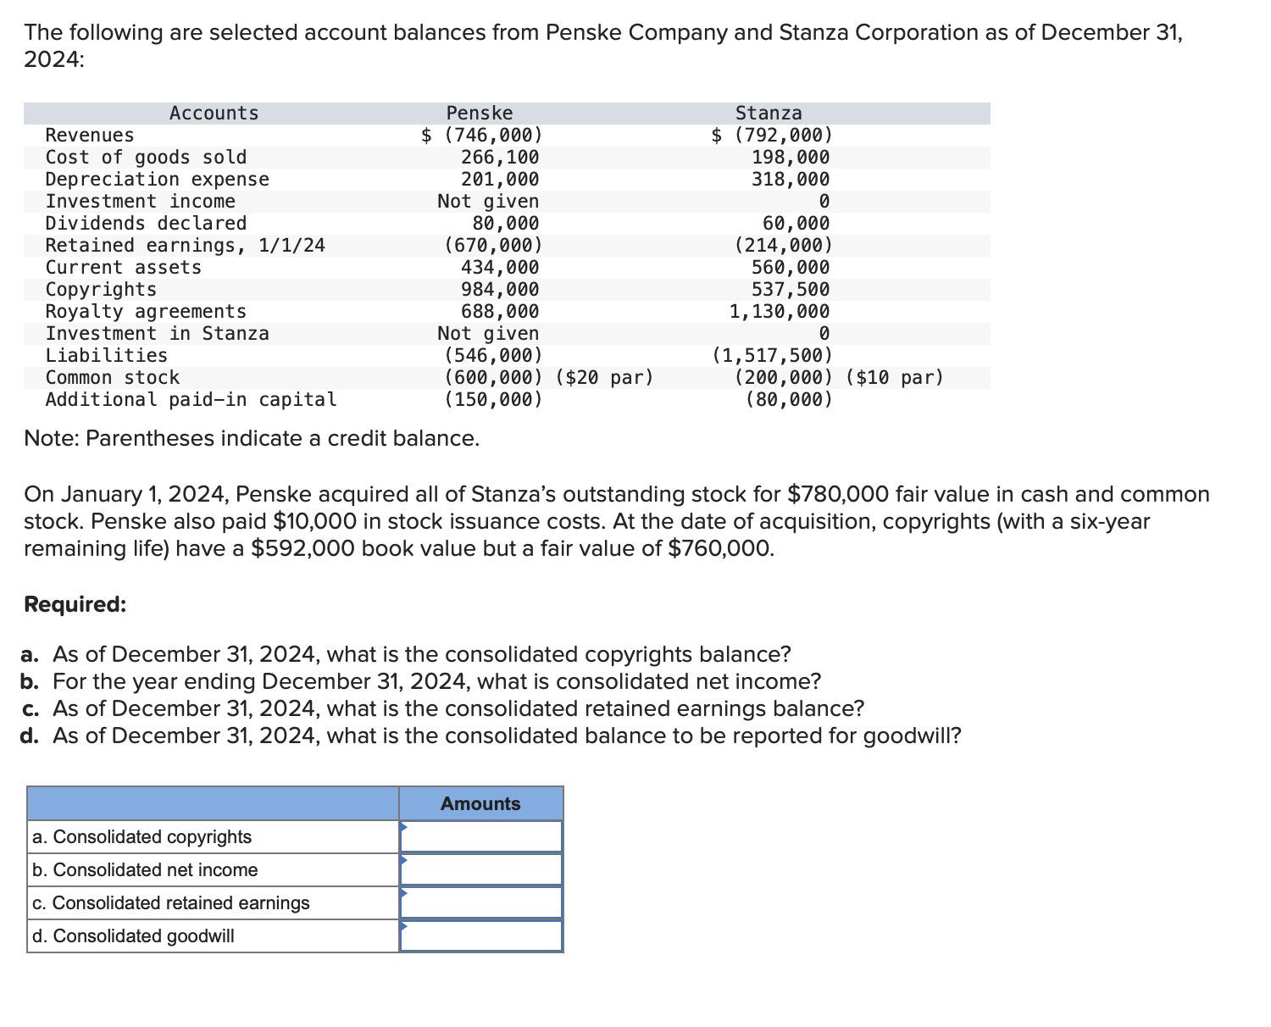1271x1027 pixels.
Task: Click Penske cost of goods sold 266,100
Action: click(500, 157)
